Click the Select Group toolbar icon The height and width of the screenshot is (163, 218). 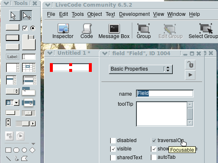point(203,31)
